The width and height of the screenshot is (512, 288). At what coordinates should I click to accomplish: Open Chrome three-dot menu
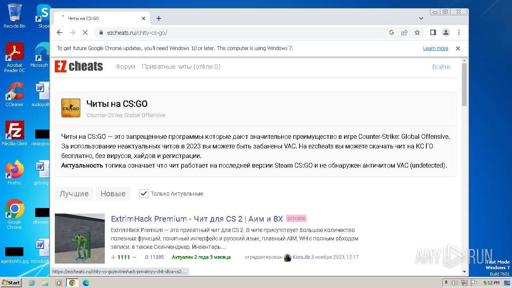click(459, 32)
